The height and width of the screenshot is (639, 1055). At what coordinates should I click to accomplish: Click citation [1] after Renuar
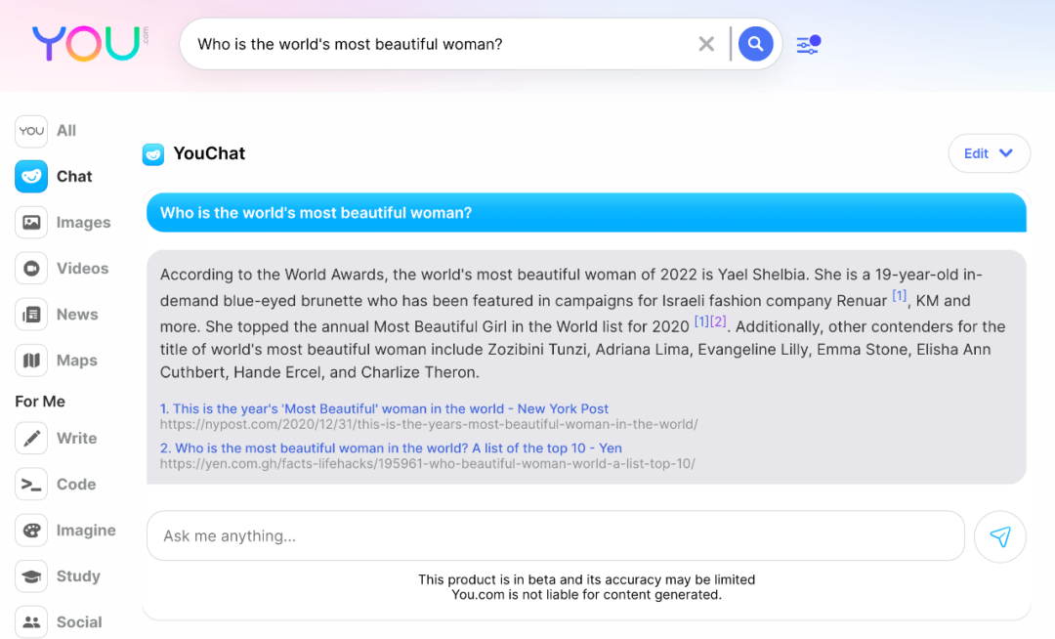(x=899, y=296)
